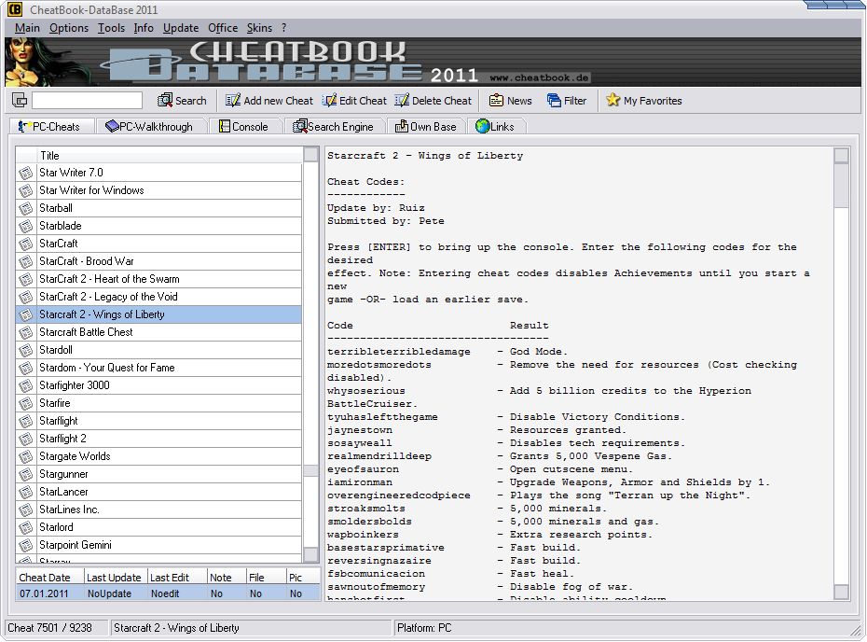Open My Favorites star item
Screen dimensions: 867x642
(643, 101)
